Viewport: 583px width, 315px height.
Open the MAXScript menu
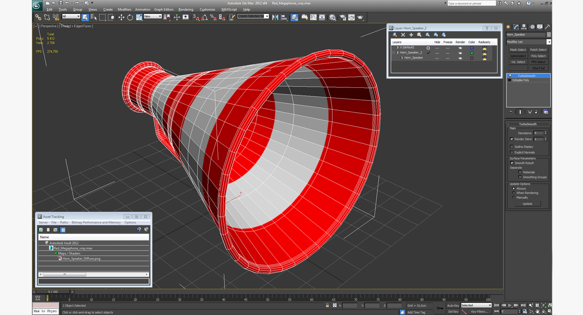[x=229, y=9]
